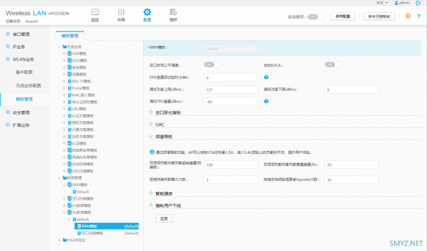Click the VAP模板 template icon
Viewport: 428px width, 251px height.
70,53
